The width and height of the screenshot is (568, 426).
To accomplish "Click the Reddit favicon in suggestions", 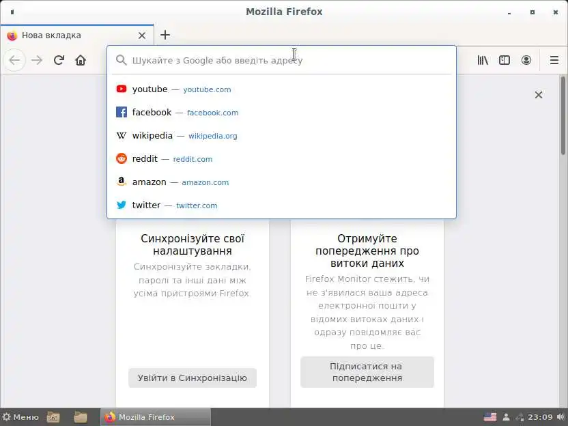I will pyautogui.click(x=122, y=158).
